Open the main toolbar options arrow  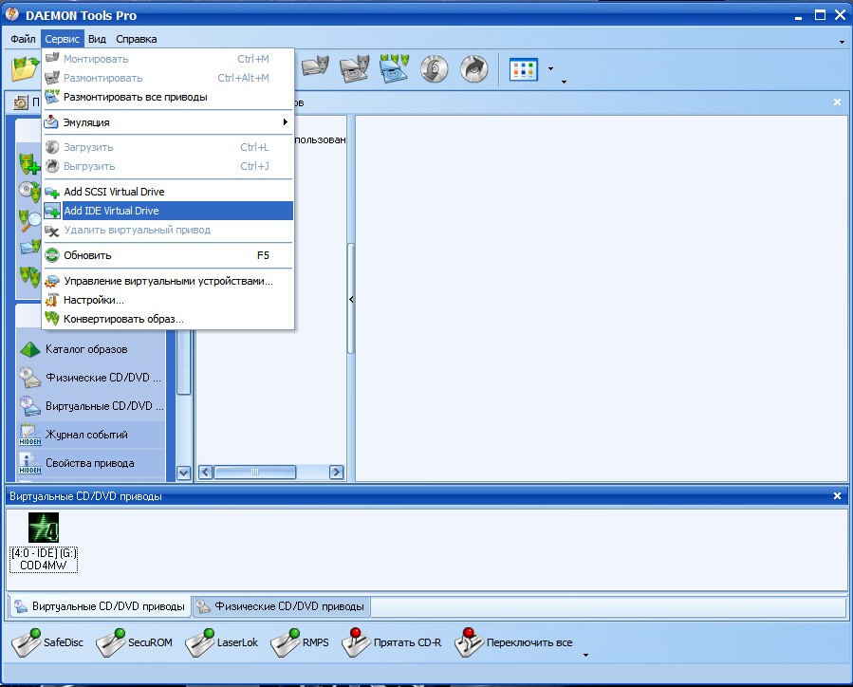pyautogui.click(x=564, y=82)
